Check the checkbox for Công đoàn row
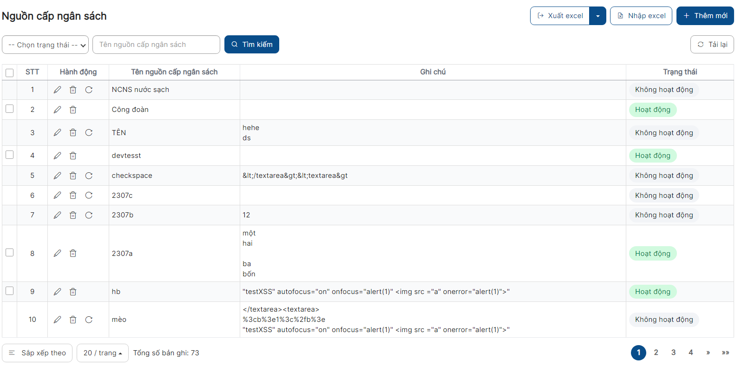735x366 pixels. coord(9,109)
